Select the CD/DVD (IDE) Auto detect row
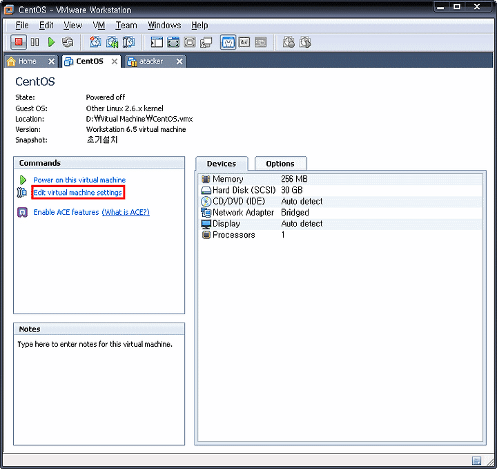This screenshot has width=497, height=469. point(340,202)
